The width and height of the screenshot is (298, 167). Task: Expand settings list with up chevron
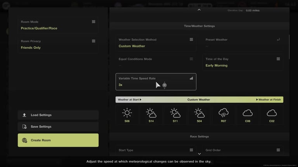pos(199,10)
